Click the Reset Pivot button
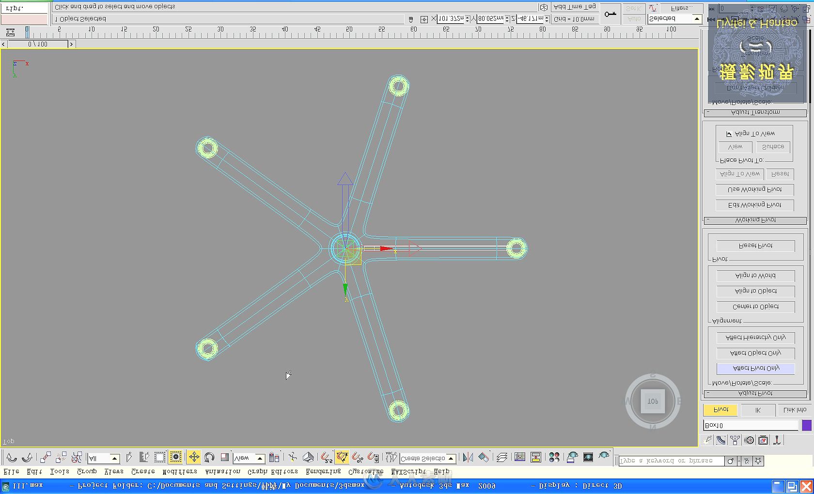The width and height of the screenshot is (814, 494). 756,246
